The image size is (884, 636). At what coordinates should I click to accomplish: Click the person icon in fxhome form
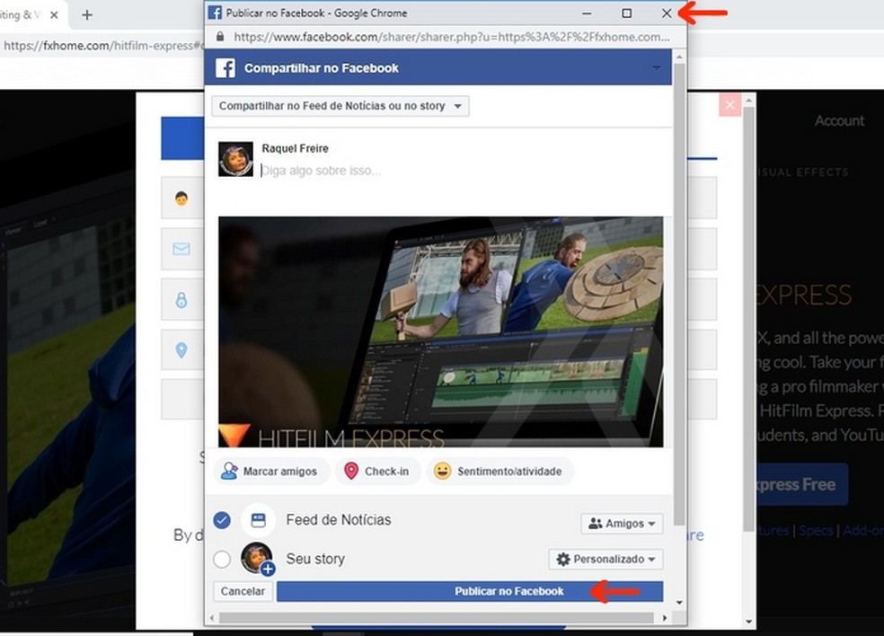click(181, 199)
